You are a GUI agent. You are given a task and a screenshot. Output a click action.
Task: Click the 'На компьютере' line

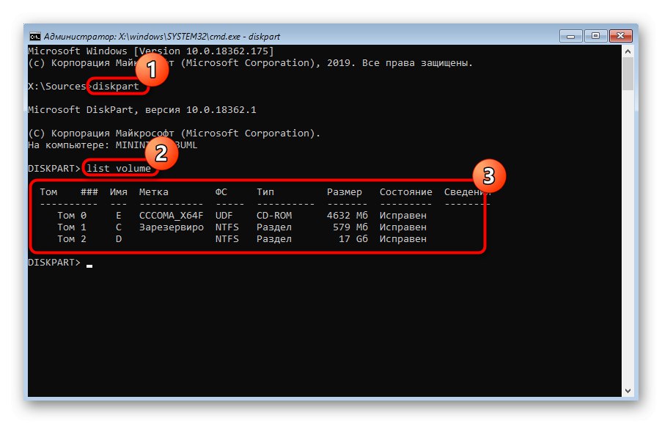[x=112, y=145]
